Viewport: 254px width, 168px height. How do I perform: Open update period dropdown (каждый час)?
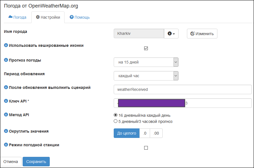click(x=146, y=76)
